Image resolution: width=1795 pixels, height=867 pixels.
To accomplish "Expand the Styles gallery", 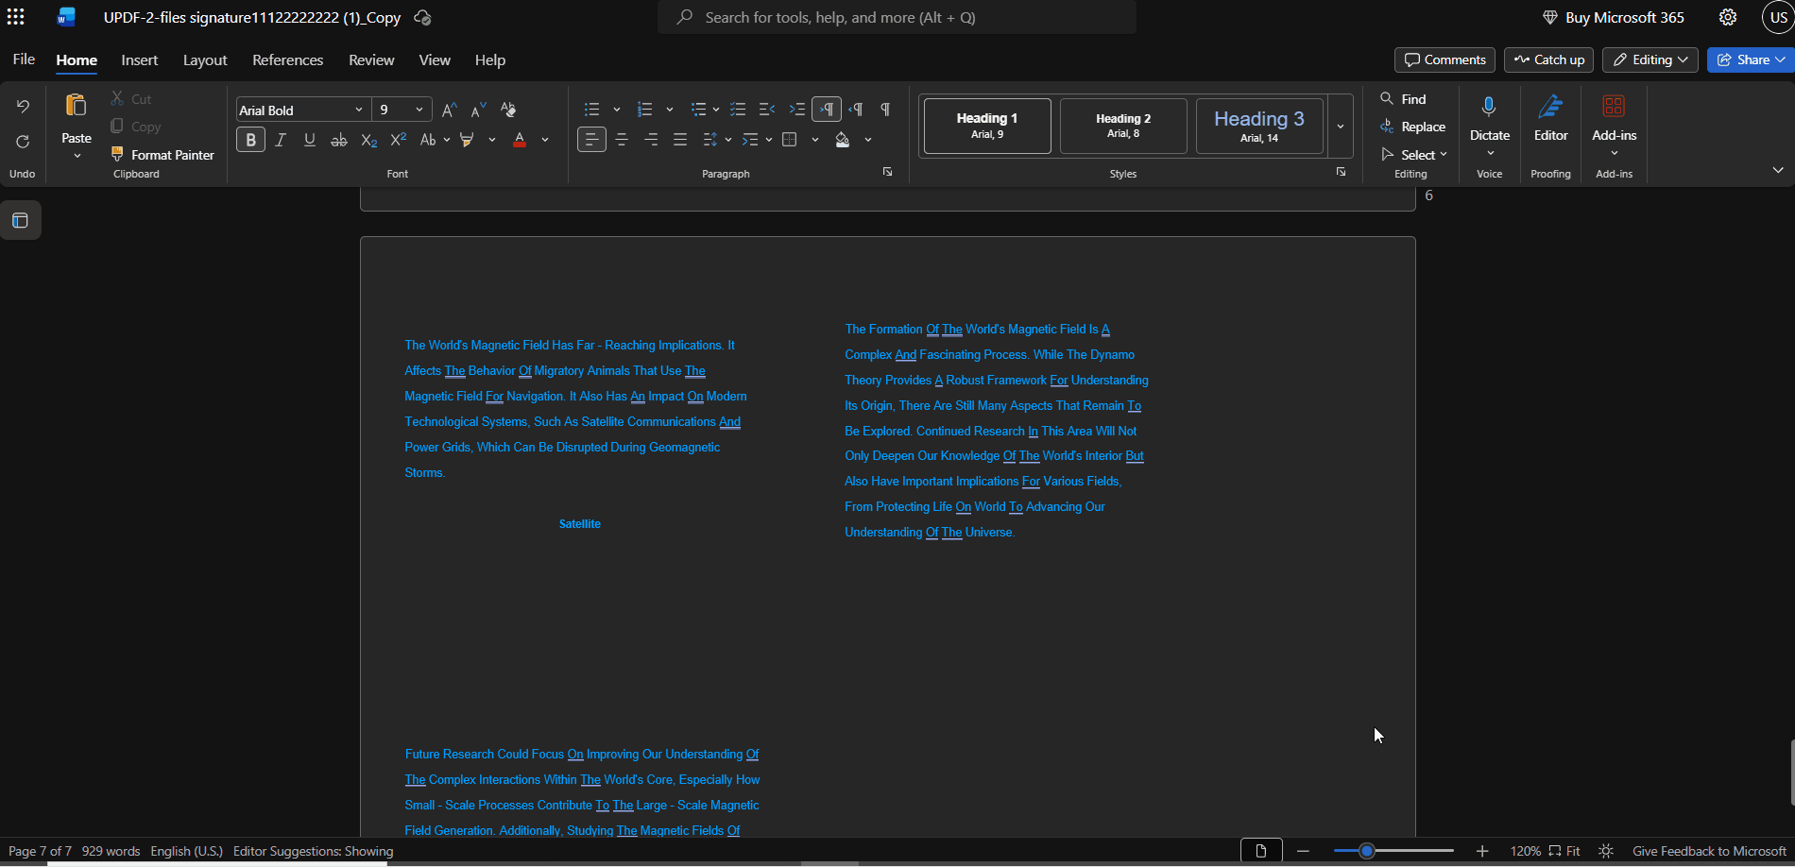I will (x=1340, y=126).
